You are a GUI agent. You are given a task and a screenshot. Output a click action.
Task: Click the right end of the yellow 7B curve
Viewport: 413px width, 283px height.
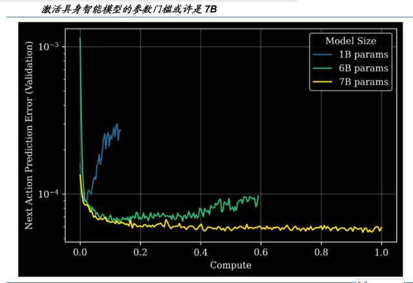381,228
